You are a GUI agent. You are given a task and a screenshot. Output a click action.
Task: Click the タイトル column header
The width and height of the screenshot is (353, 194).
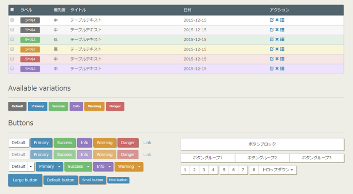click(78, 10)
